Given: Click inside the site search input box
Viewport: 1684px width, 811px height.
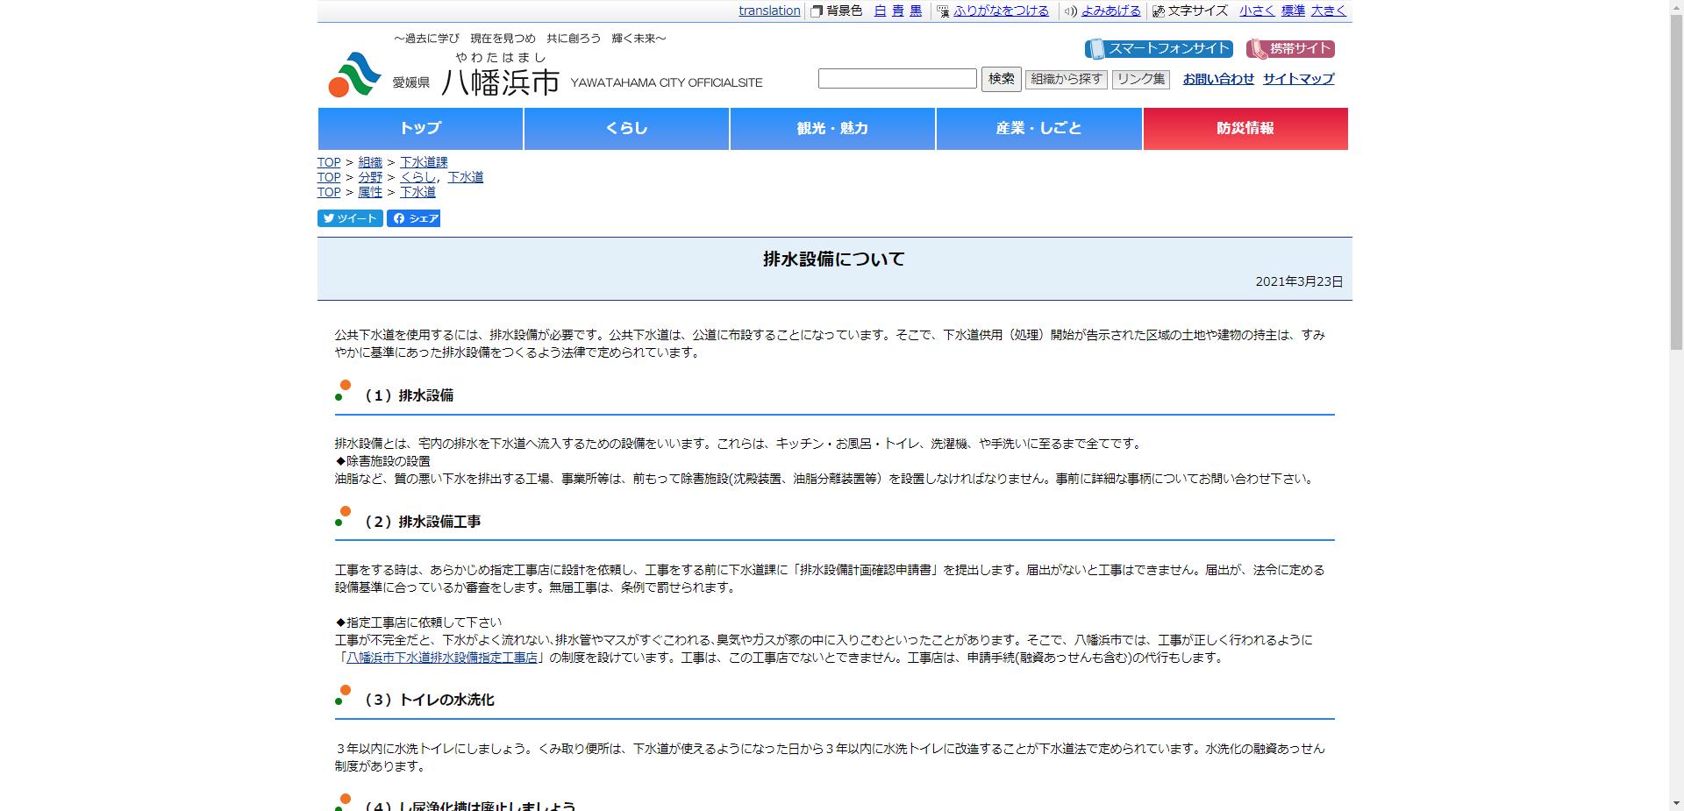Looking at the screenshot, I should [896, 78].
